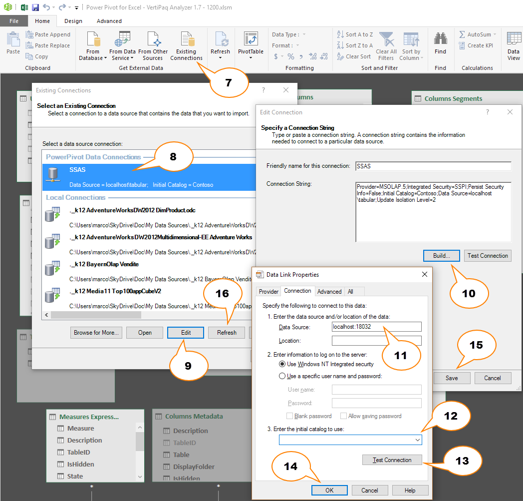Image resolution: width=523 pixels, height=501 pixels.
Task: Open Provider tab in Data Link Properties
Action: click(x=268, y=291)
